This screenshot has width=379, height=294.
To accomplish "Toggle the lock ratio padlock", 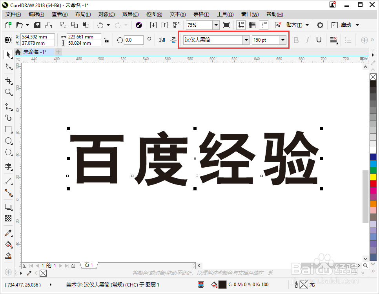I will tap(106, 40).
